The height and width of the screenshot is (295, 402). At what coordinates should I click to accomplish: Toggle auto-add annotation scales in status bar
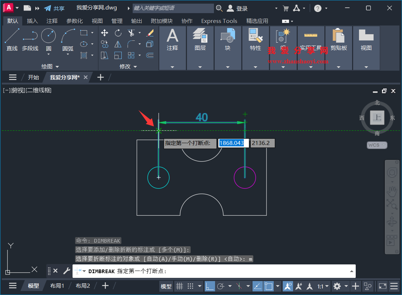click(299, 286)
